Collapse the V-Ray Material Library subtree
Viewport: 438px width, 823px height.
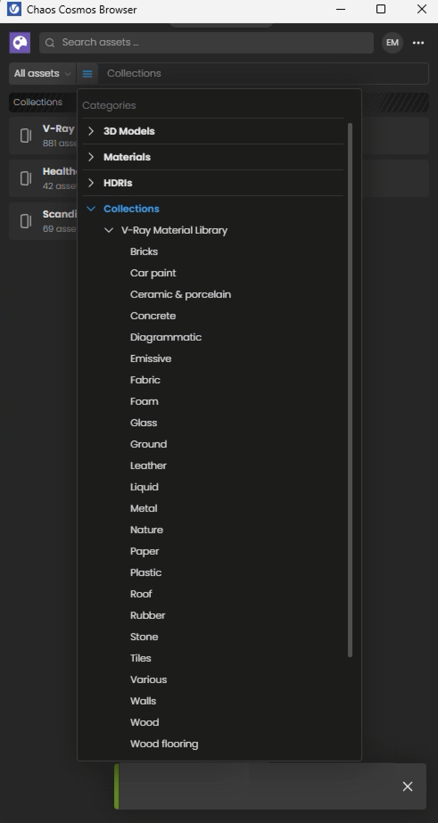(108, 230)
